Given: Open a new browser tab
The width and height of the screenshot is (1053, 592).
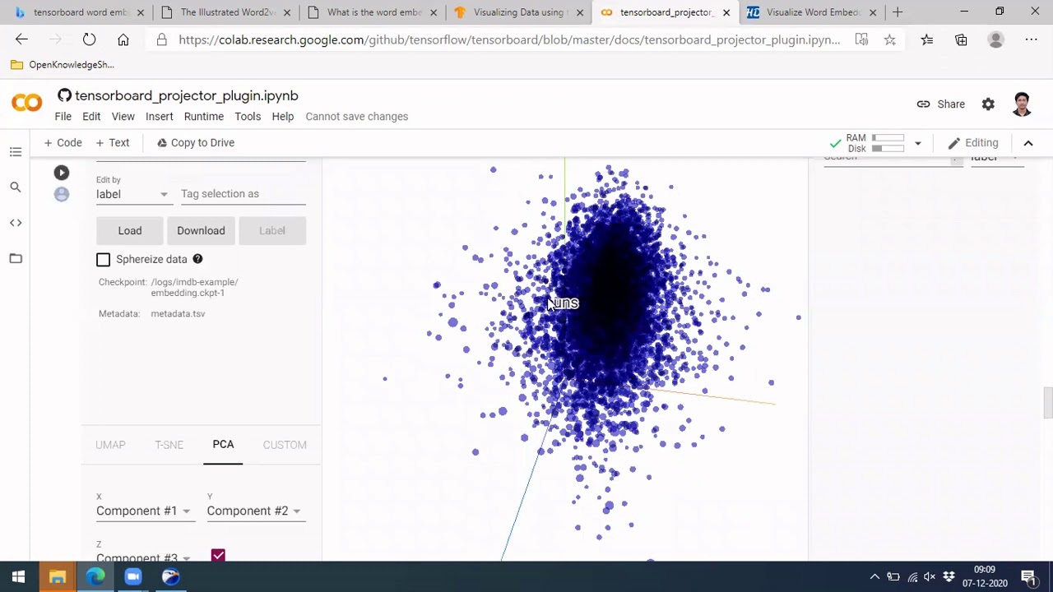Looking at the screenshot, I should click(898, 12).
